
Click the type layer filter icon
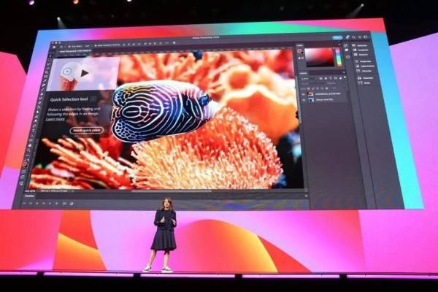tap(331, 78)
